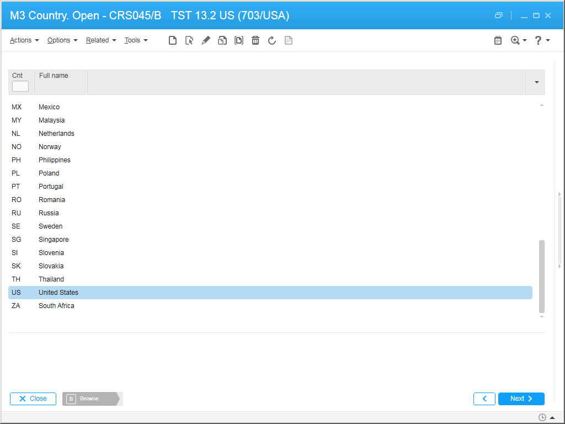Click the clock icon in status bar

tap(542, 417)
